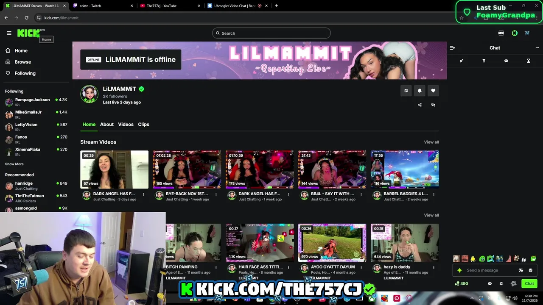This screenshot has height=305, width=543.
Task: Play the 00:29 DARK ANGEL video thumbnail
Action: (115, 169)
